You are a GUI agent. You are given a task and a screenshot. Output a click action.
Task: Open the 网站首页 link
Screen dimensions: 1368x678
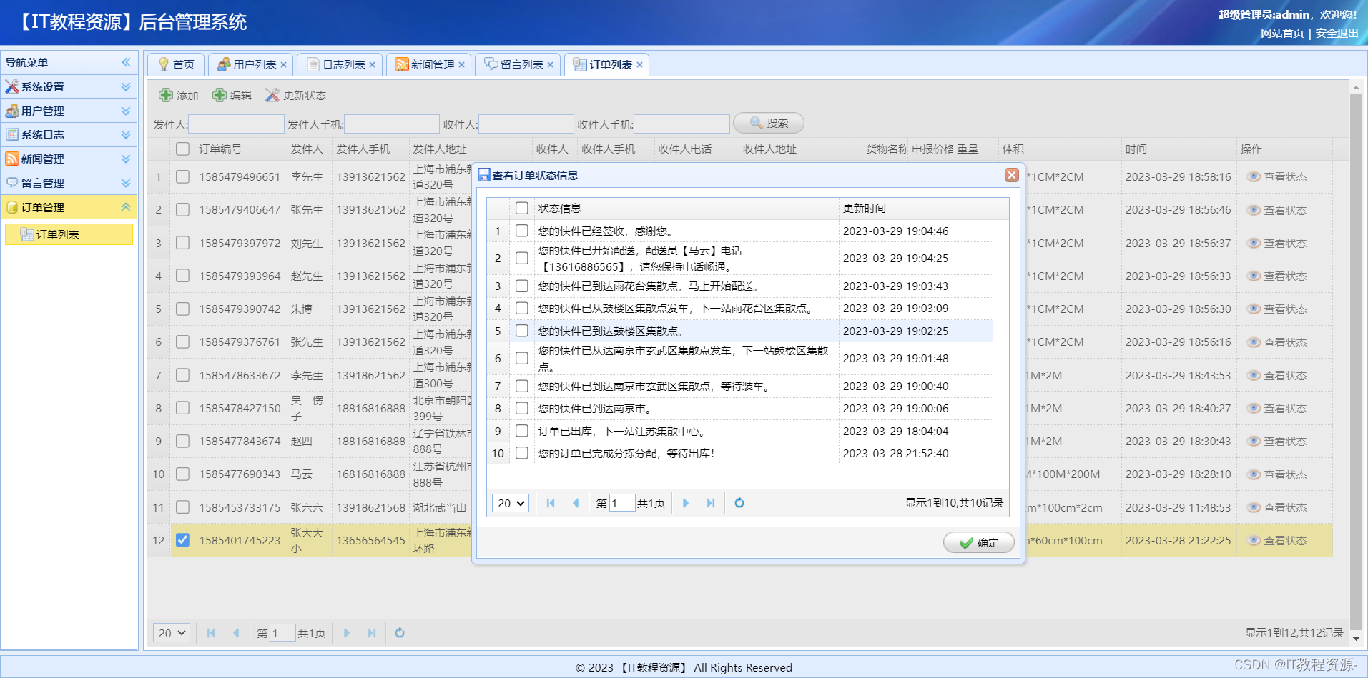point(1282,34)
